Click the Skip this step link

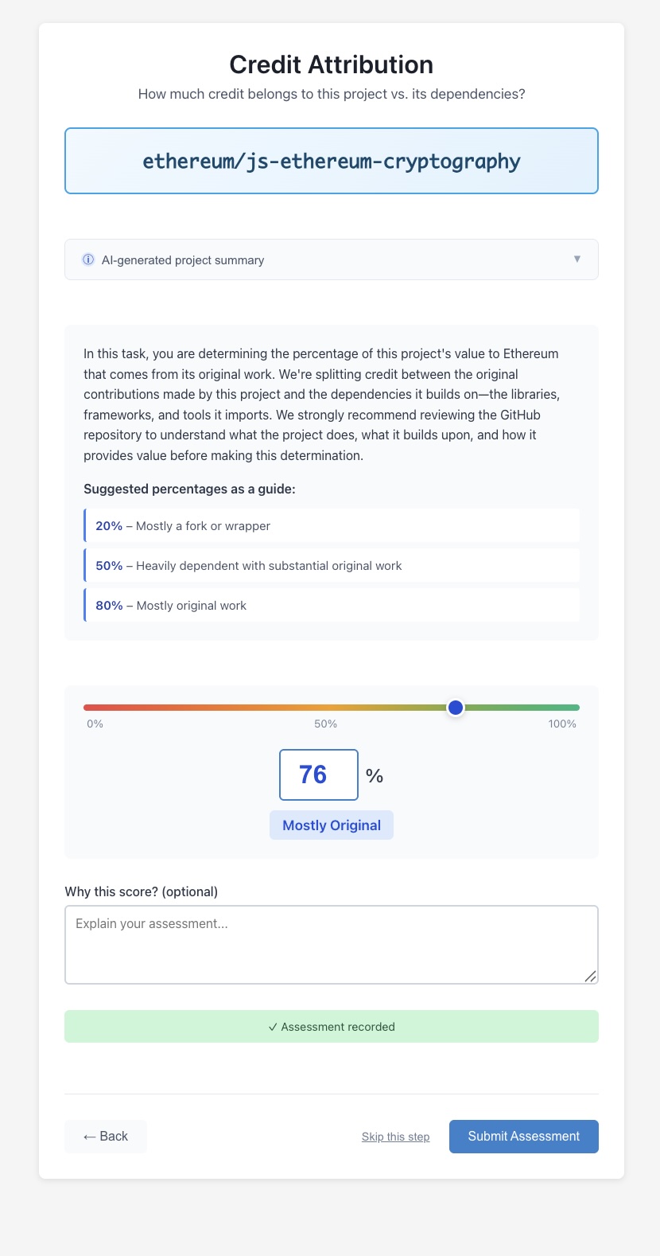click(395, 1137)
